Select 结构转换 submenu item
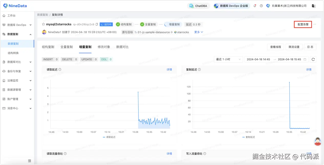 [x=17, y=53]
